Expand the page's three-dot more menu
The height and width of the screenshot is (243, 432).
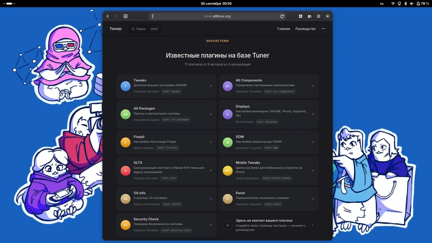tap(323, 29)
